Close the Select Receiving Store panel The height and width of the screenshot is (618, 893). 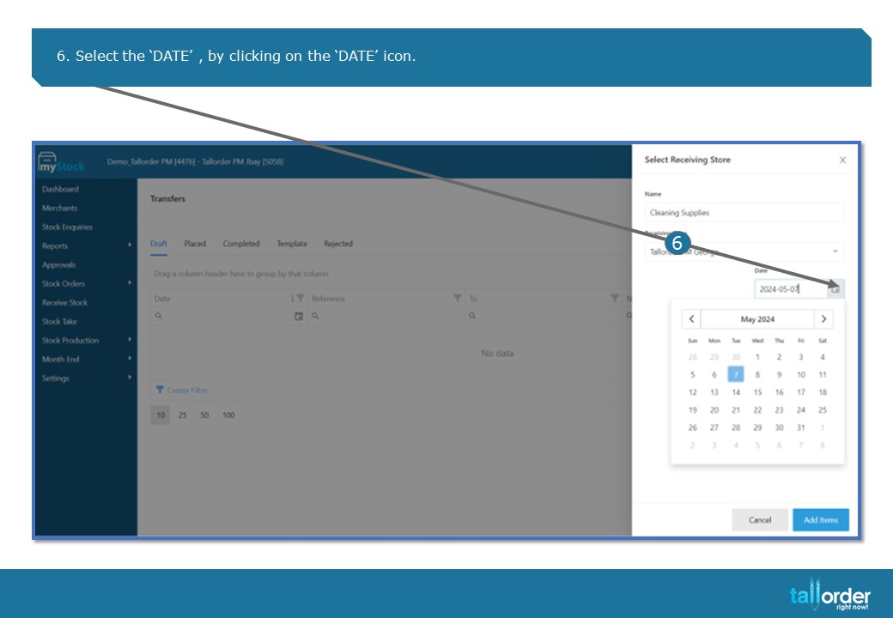[x=842, y=160]
